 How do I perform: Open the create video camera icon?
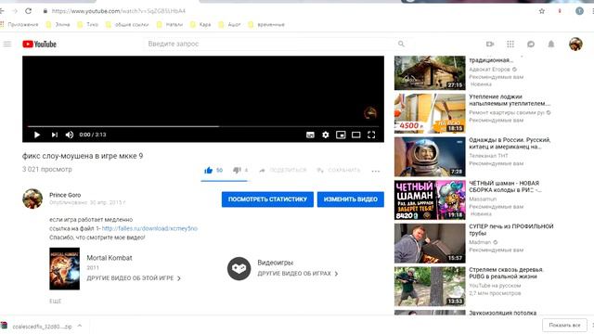(490, 44)
